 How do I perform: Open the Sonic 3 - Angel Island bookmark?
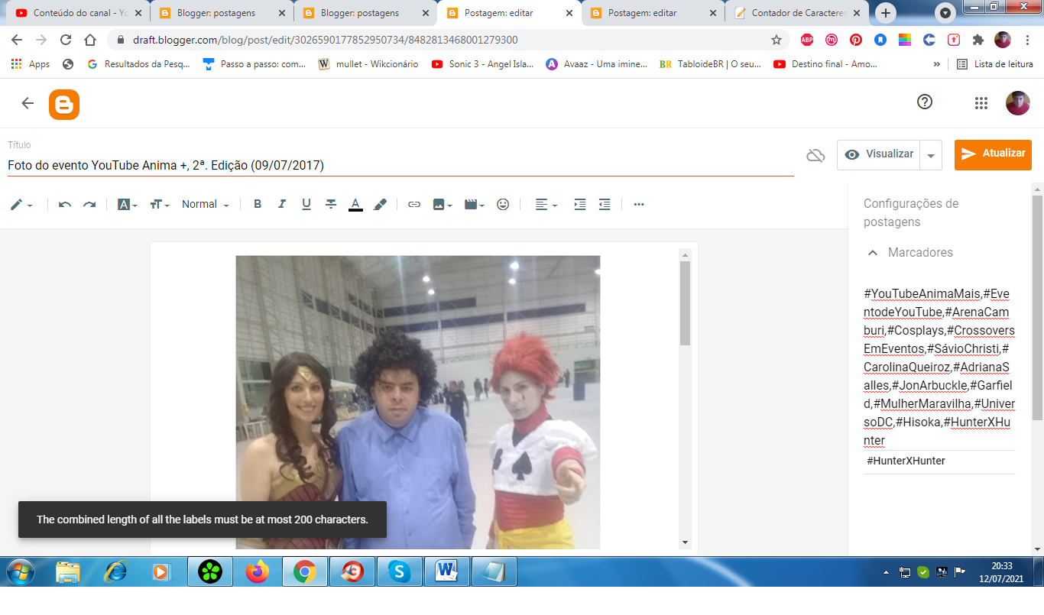482,64
